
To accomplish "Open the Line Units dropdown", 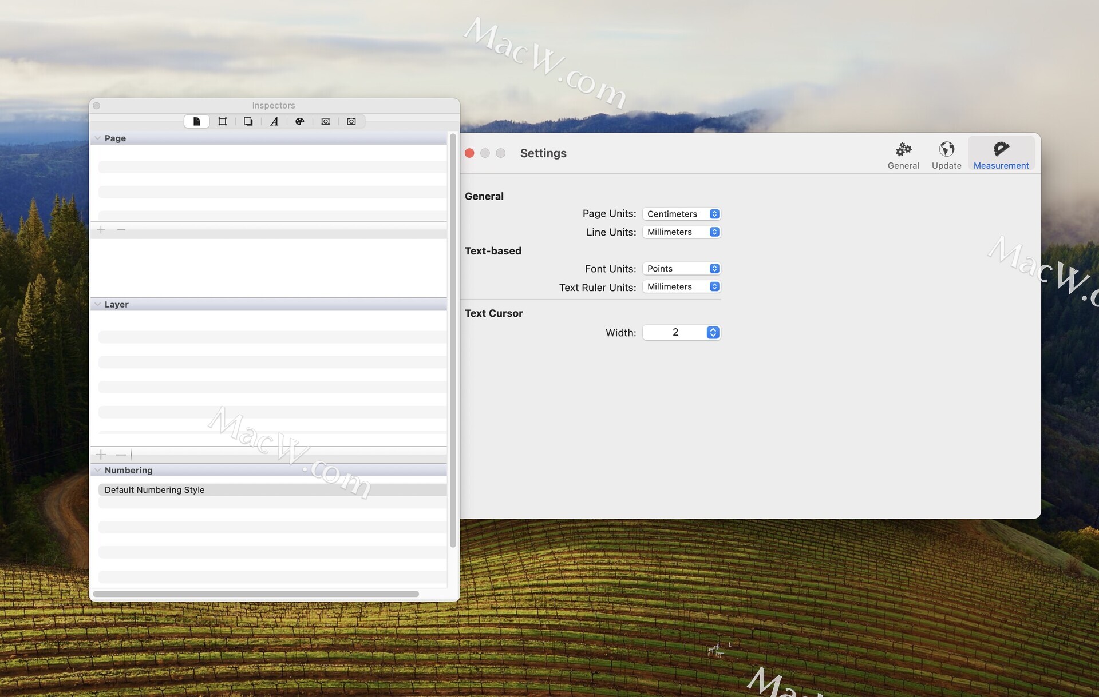I will point(681,232).
